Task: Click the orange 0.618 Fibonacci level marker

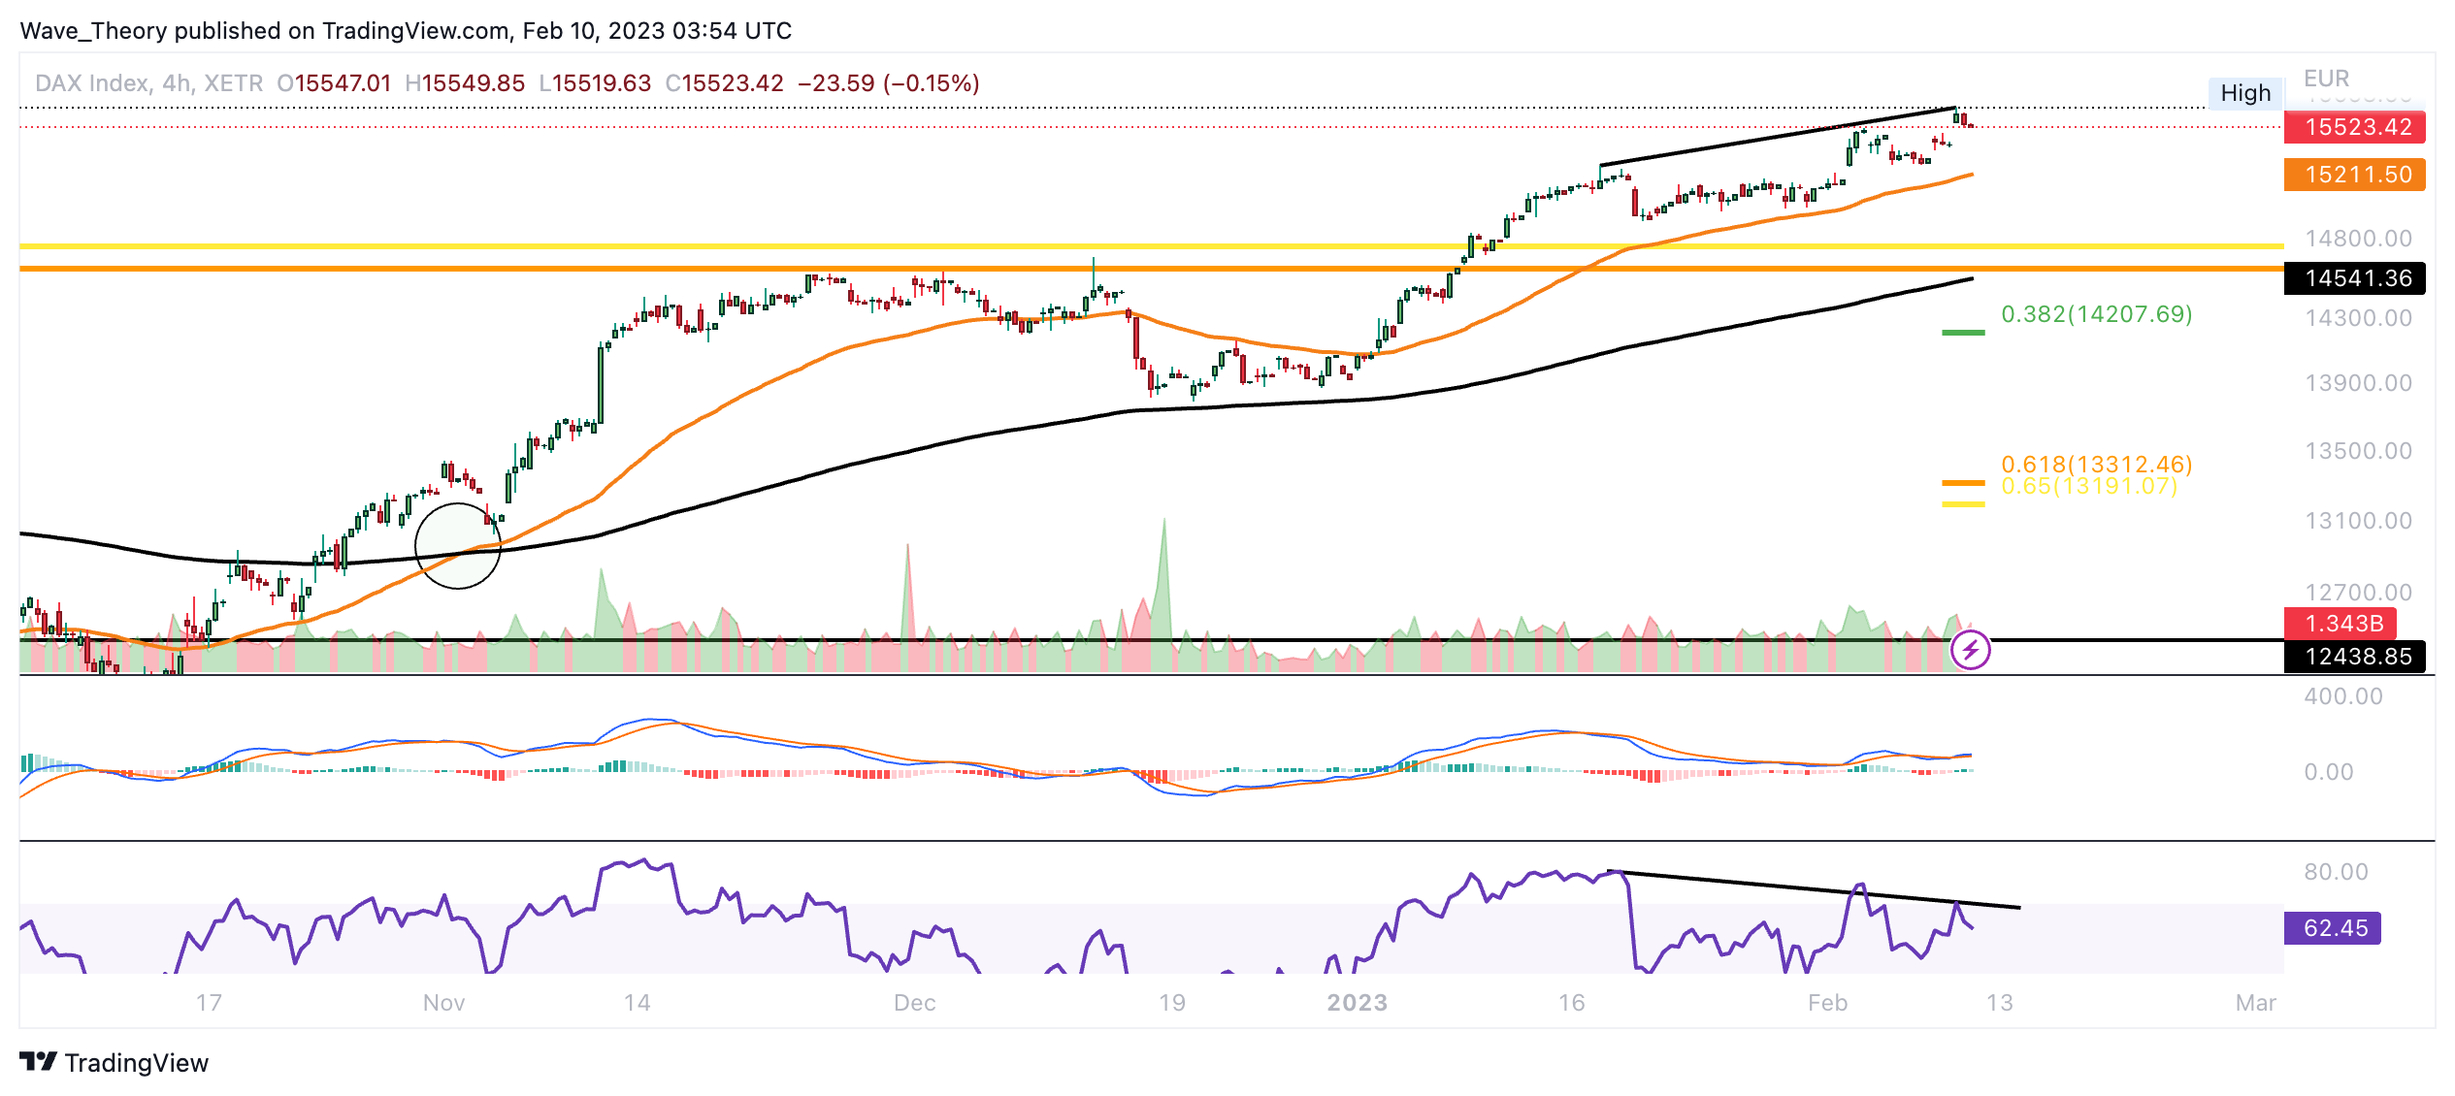Action: (1962, 482)
